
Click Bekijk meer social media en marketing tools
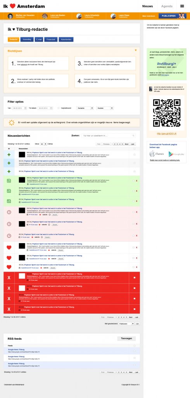click(165, 161)
